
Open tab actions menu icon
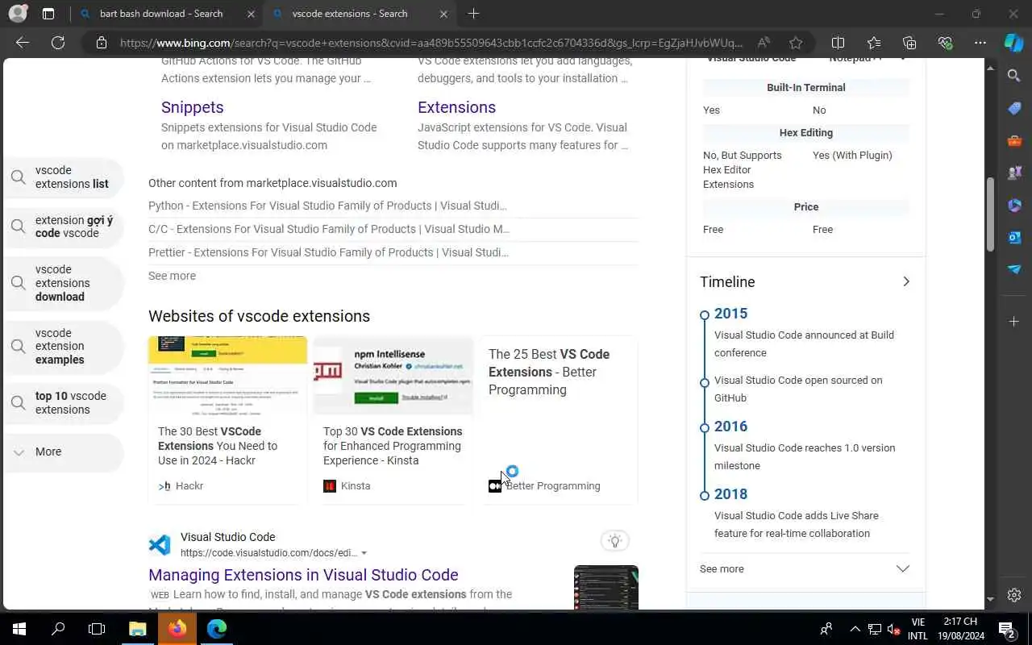(x=48, y=14)
